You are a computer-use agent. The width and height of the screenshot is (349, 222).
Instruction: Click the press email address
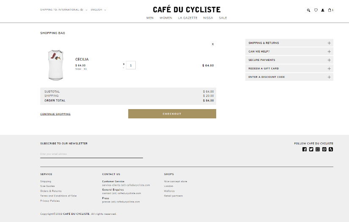pyautogui.click(x=121, y=202)
